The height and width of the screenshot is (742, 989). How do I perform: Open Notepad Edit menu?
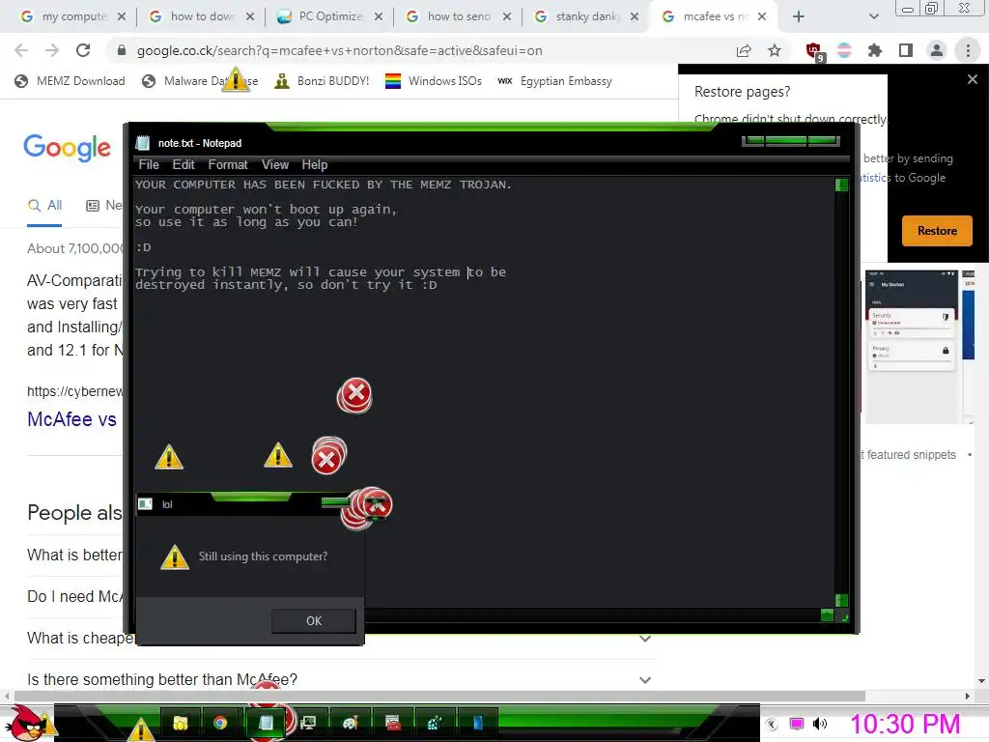[x=184, y=164]
